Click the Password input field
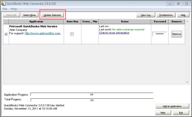This screenshot has height=117, width=192. [x=160, y=34]
